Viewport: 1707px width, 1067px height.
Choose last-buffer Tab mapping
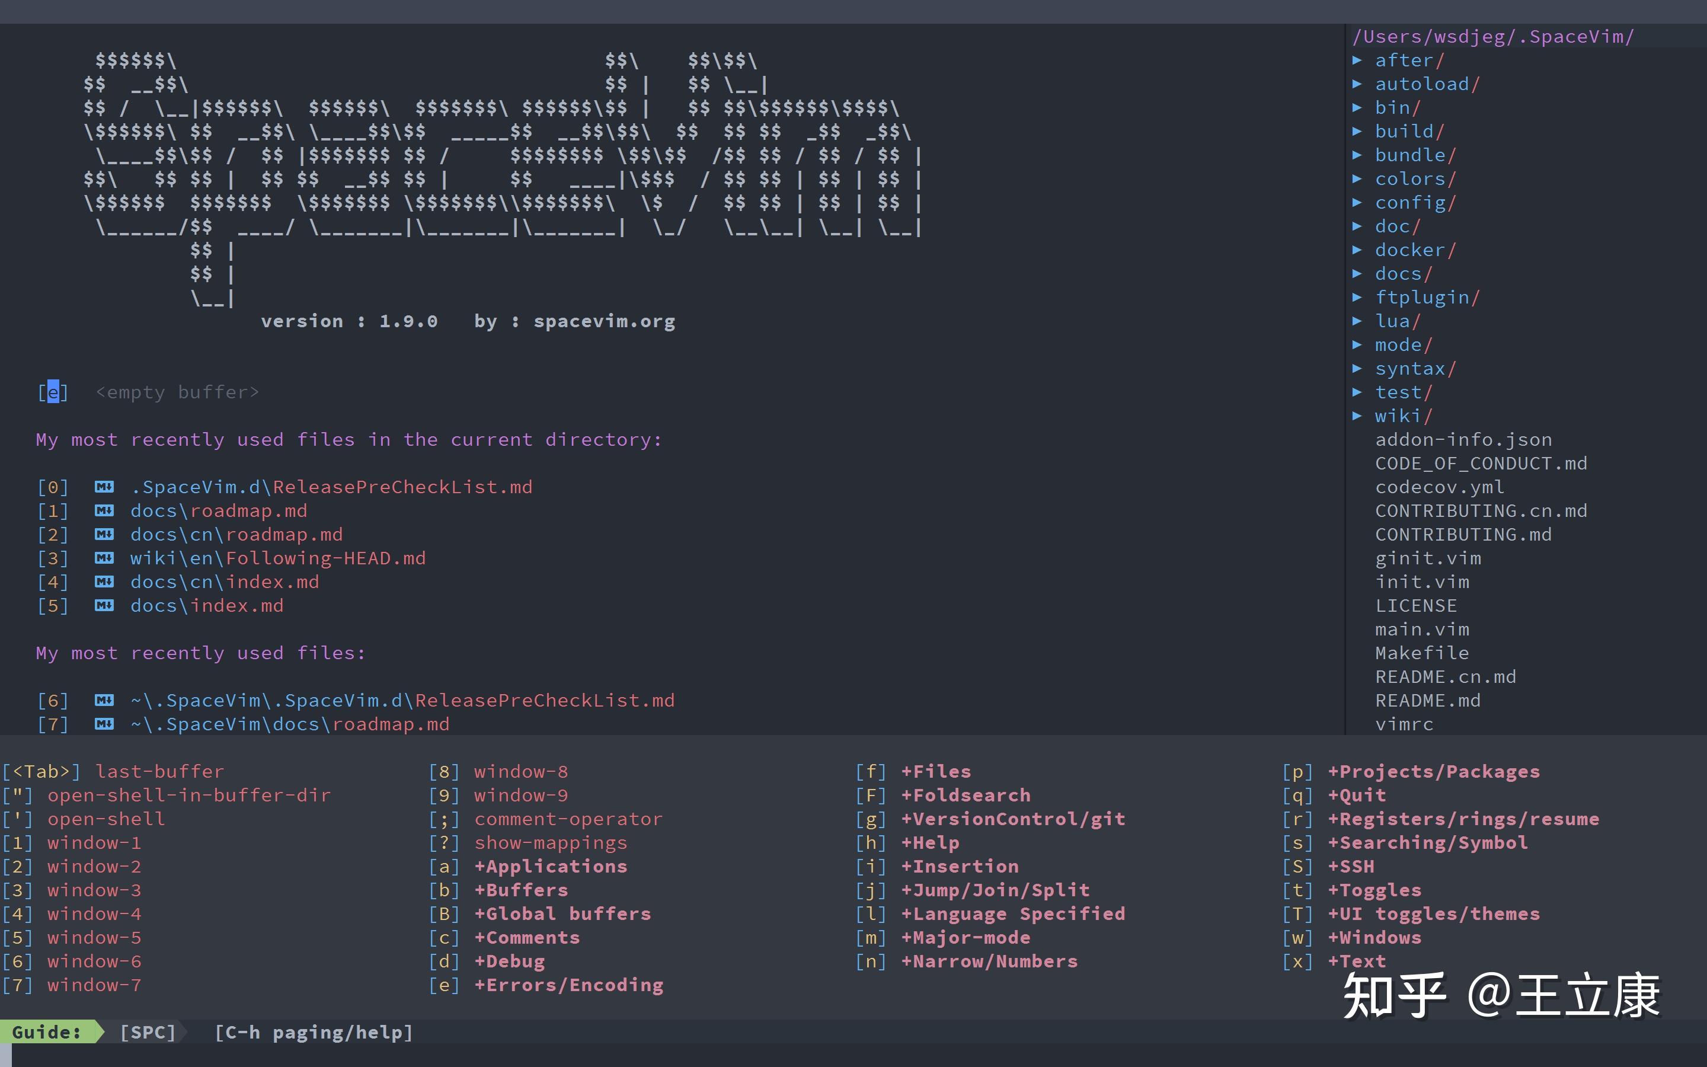(159, 772)
